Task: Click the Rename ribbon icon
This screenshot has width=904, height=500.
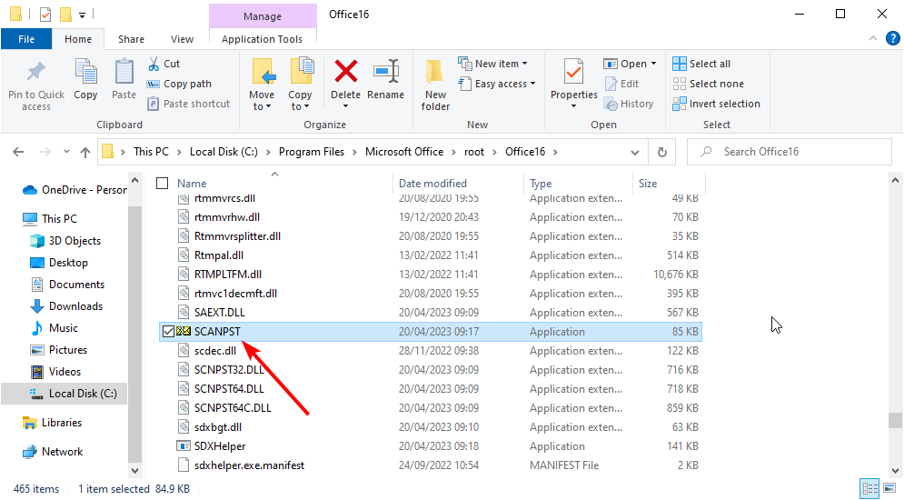Action: (386, 72)
